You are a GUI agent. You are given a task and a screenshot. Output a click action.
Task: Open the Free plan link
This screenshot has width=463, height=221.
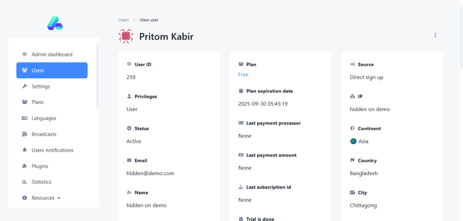(x=243, y=75)
